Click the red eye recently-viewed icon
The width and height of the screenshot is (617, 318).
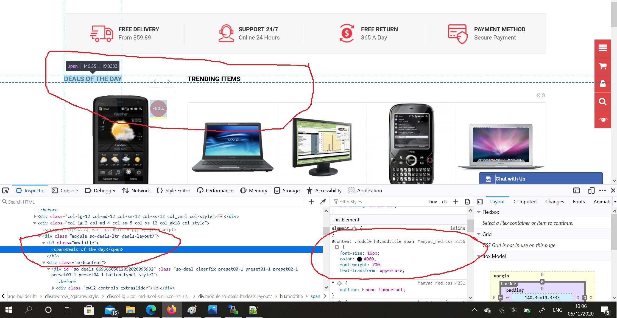[x=603, y=119]
